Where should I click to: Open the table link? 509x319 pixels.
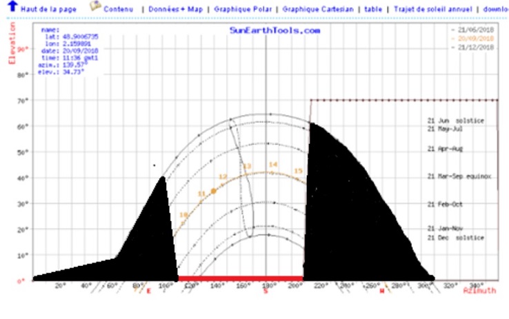click(373, 9)
